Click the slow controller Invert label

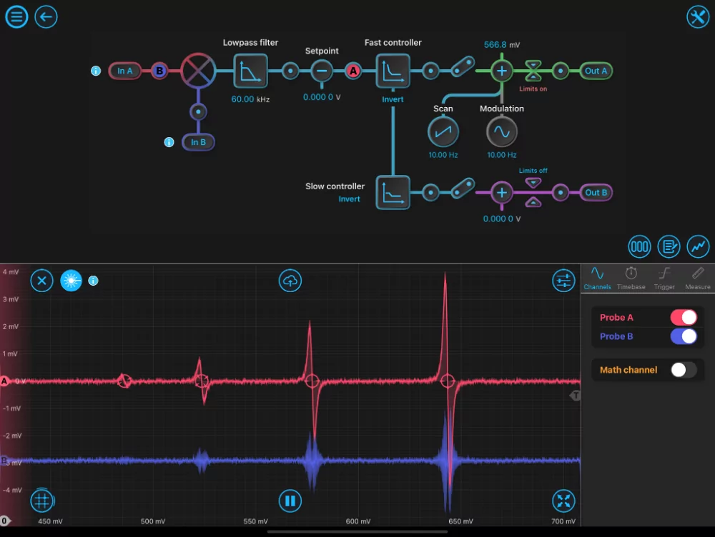pyautogui.click(x=349, y=199)
